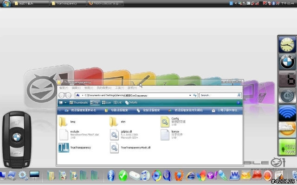Select the Config settings file
The image size is (297, 185).
point(173,122)
